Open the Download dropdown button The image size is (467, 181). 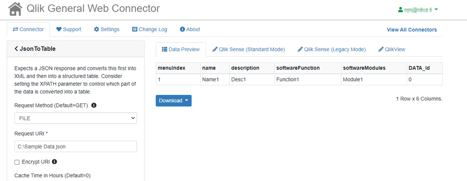pos(173,101)
